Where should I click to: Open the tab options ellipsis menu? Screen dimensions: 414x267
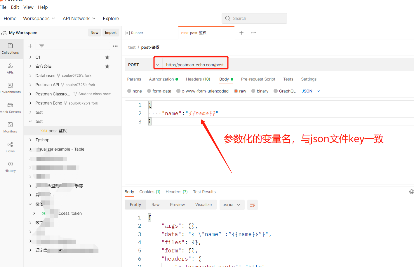tap(253, 33)
